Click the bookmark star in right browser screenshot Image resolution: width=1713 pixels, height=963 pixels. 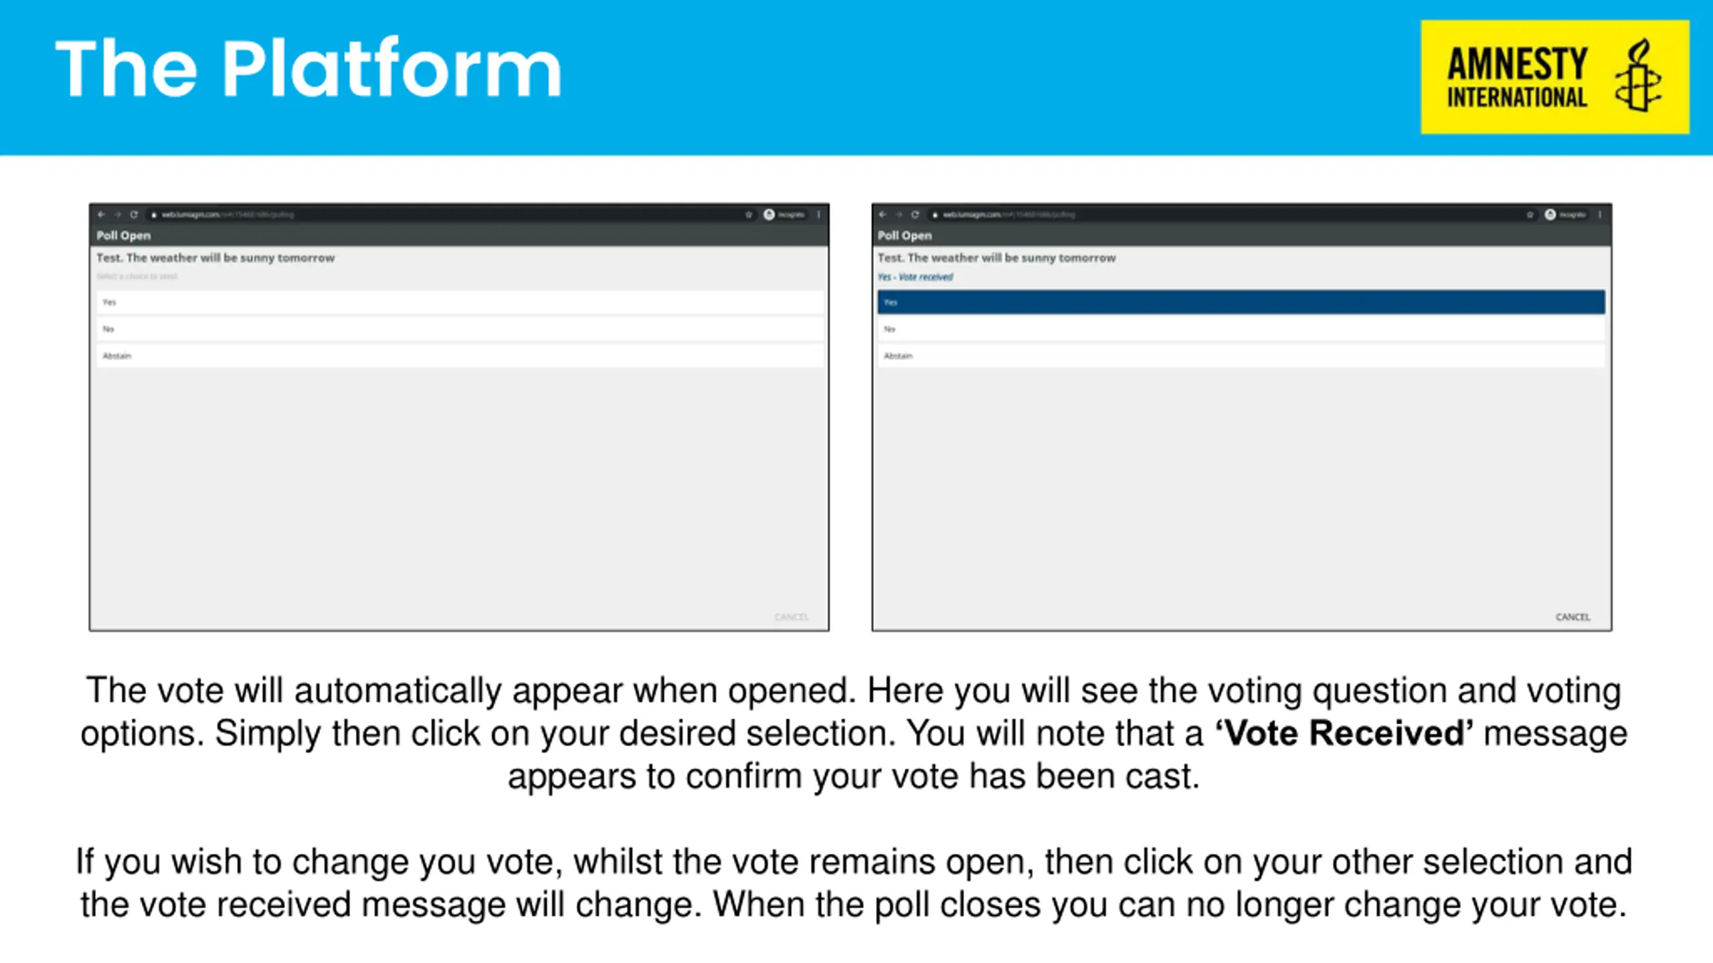(1530, 215)
